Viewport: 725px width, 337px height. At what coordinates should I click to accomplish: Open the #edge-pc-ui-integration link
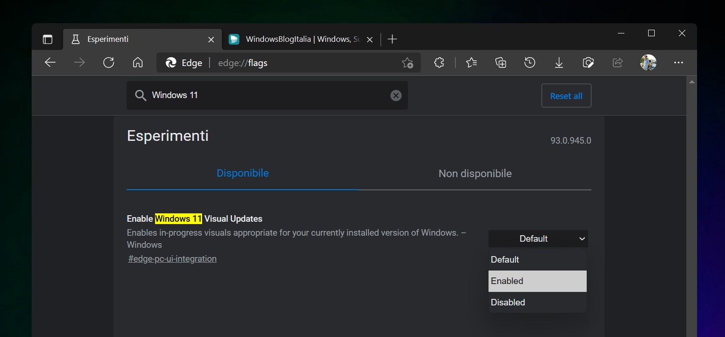coord(172,259)
